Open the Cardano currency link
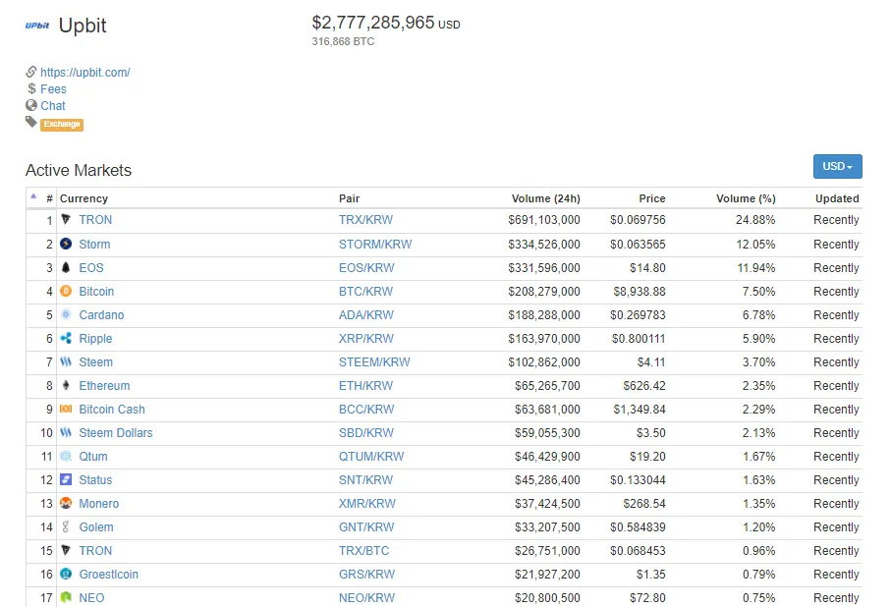Screen dimensions: 891x607 click(101, 315)
